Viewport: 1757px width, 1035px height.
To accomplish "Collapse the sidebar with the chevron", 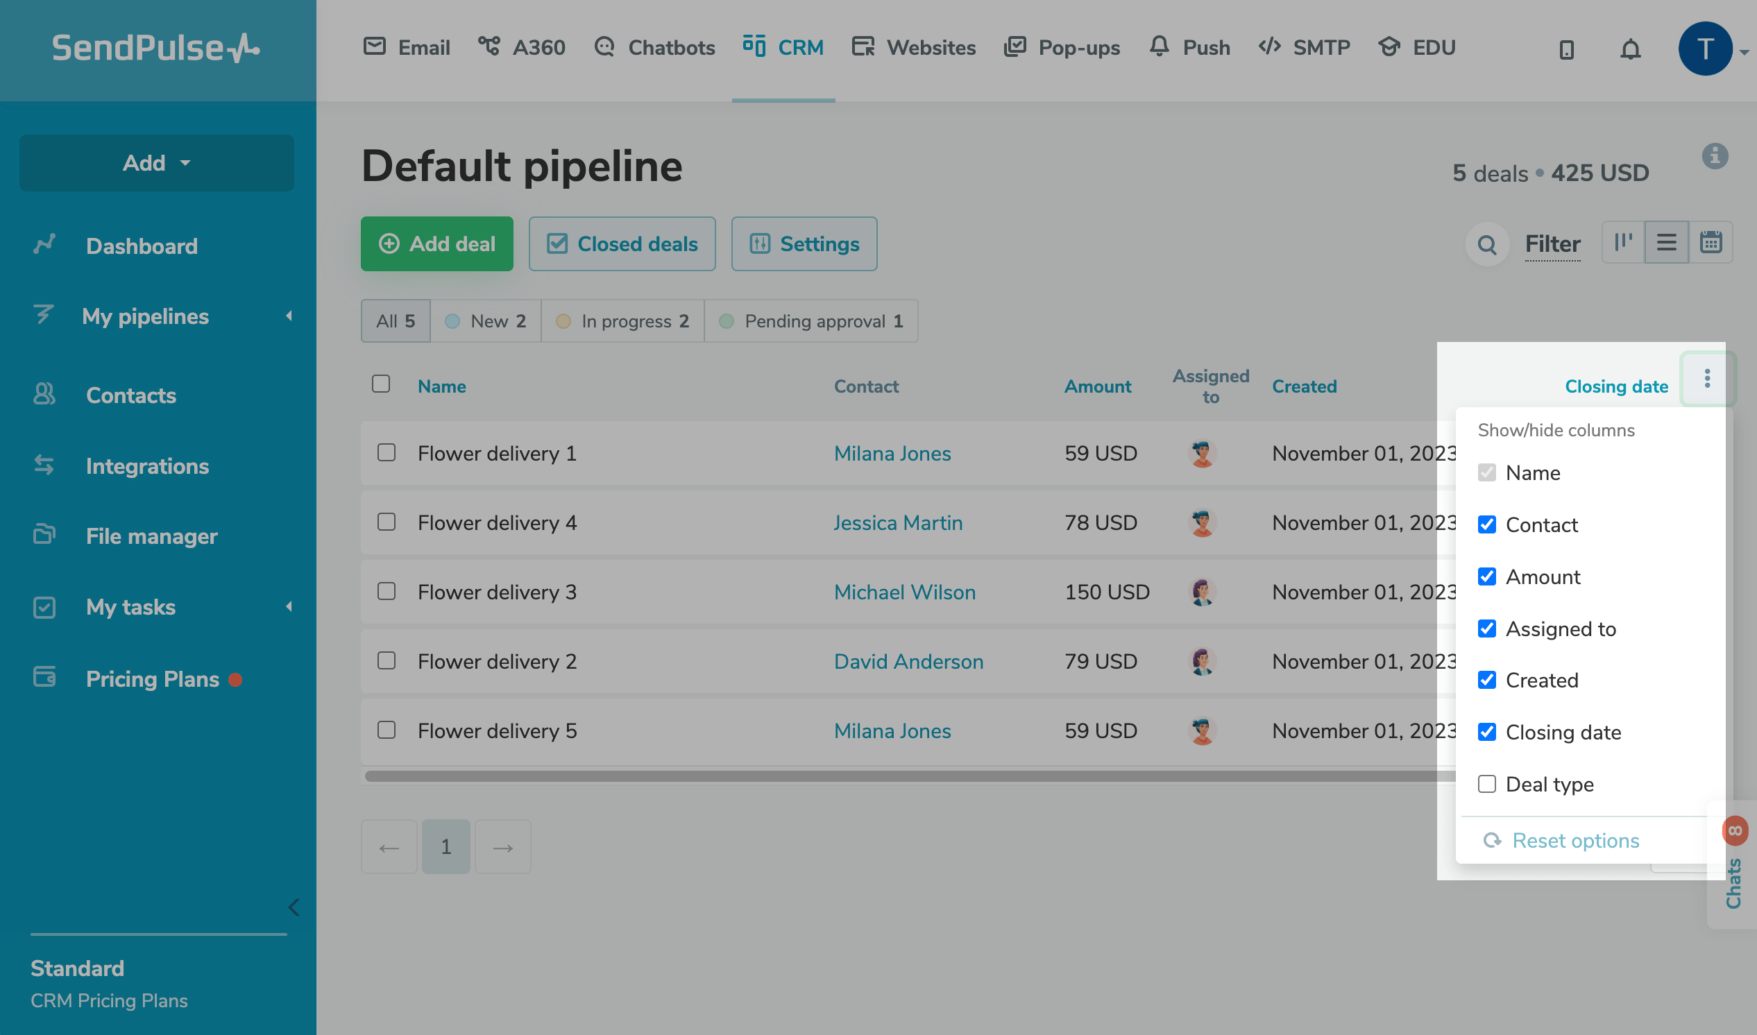I will pyautogui.click(x=294, y=907).
